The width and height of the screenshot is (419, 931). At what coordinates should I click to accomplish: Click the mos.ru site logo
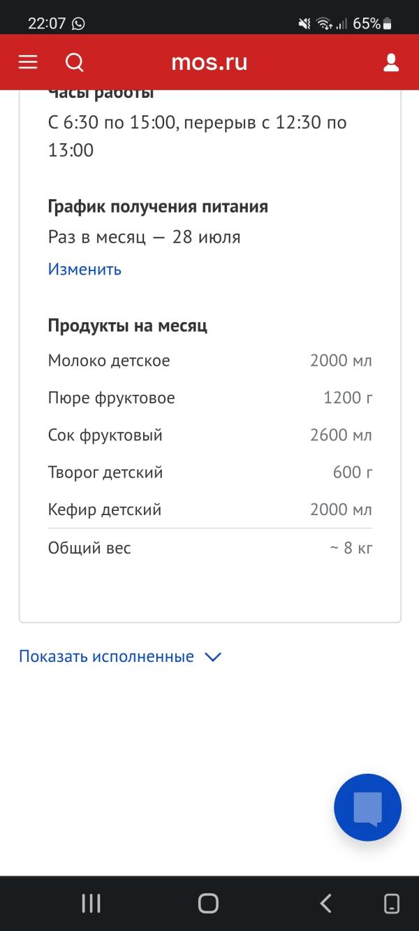click(209, 62)
